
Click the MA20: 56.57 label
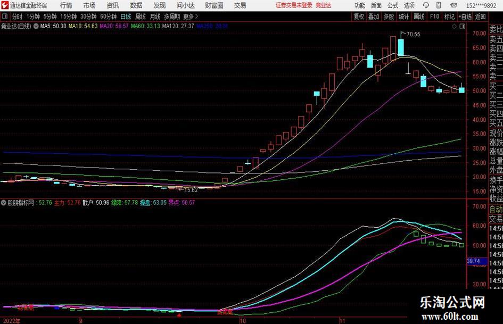coord(114,26)
